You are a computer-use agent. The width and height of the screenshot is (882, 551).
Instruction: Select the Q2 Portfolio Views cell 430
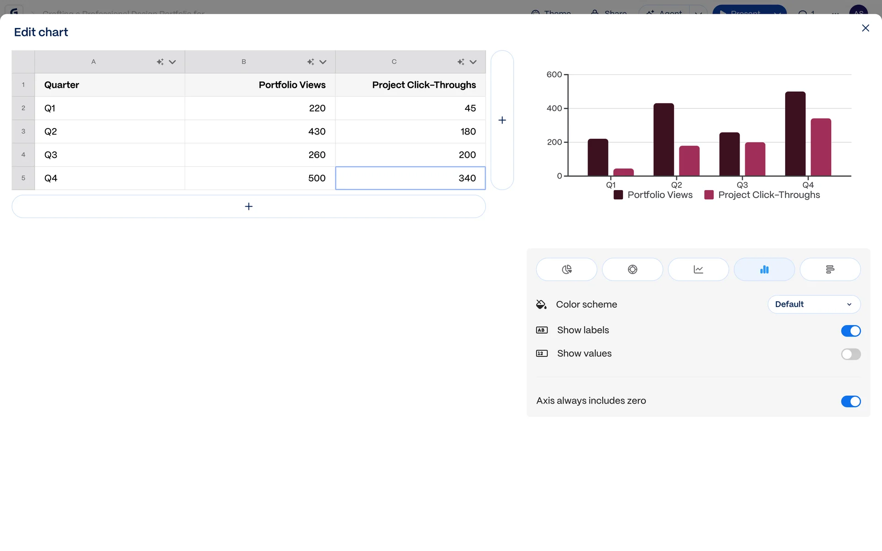click(260, 132)
